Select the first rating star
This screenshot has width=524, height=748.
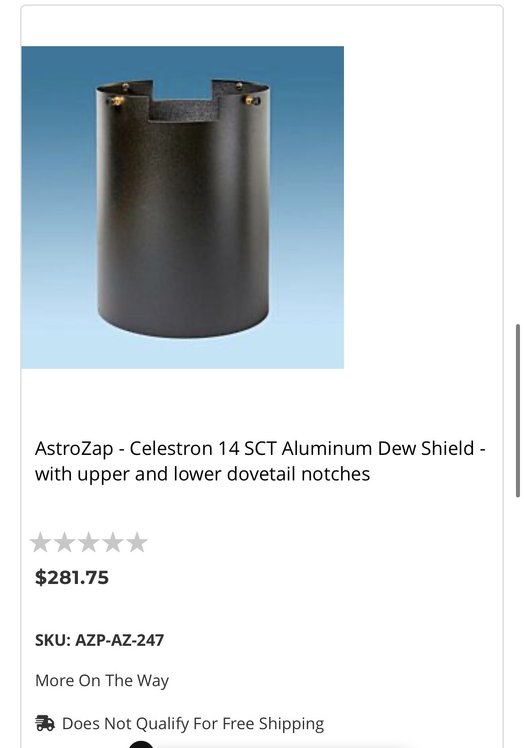point(41,542)
